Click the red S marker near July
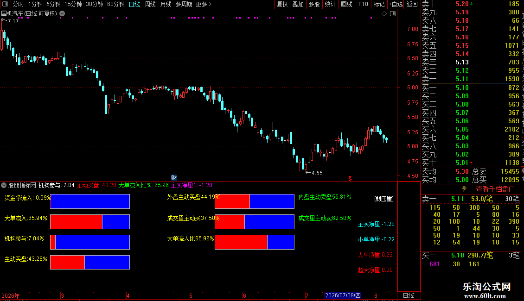 click(350, 178)
